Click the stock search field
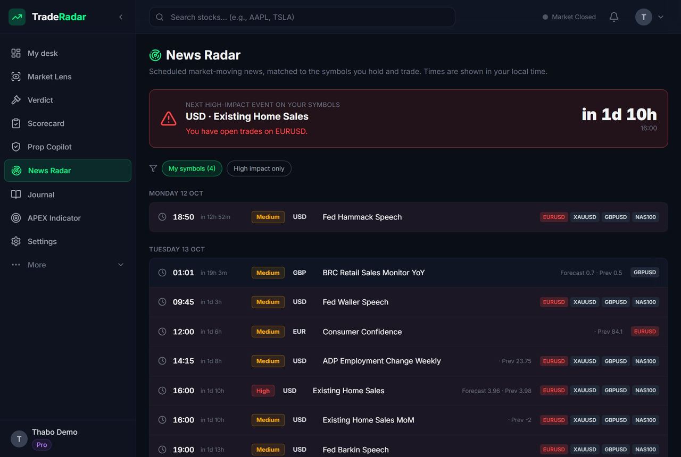Image resolution: width=681 pixels, height=457 pixels. 302,17
